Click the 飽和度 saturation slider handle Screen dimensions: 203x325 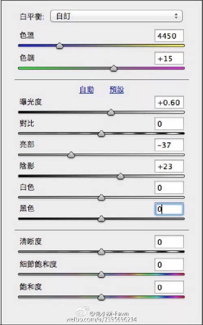coord(101,297)
